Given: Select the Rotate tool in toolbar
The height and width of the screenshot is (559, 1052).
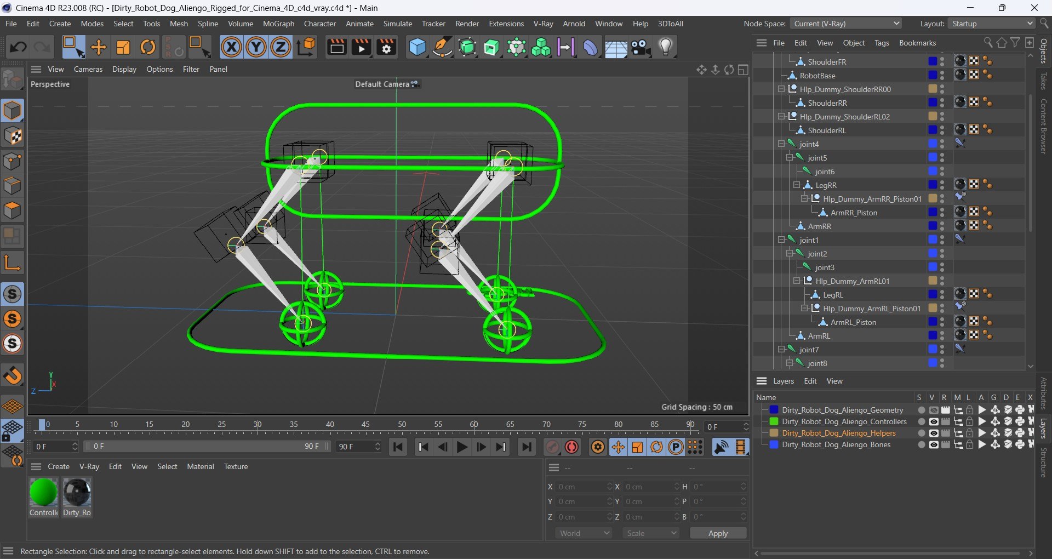Looking at the screenshot, I should [148, 48].
